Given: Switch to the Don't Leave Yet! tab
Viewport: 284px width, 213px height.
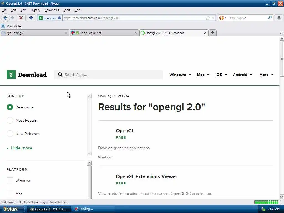Looking at the screenshot, I should click(104, 33).
